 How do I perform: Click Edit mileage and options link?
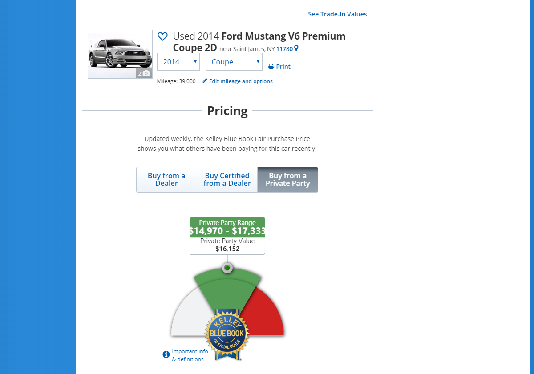(241, 81)
